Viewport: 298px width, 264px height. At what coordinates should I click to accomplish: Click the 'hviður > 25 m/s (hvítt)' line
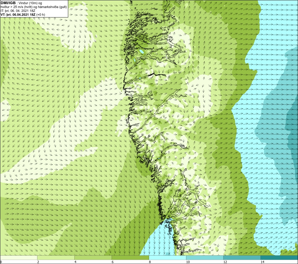click(x=16, y=7)
